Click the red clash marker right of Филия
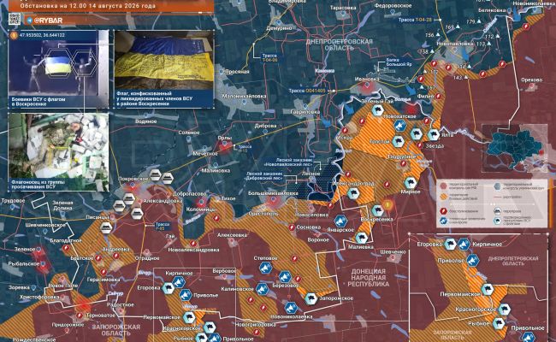The image size is (556, 342). 439,96
